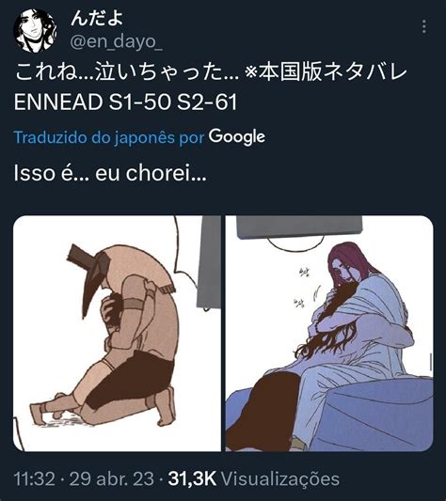Click the Visualizações label
This screenshot has width=446, height=501.
click(280, 479)
